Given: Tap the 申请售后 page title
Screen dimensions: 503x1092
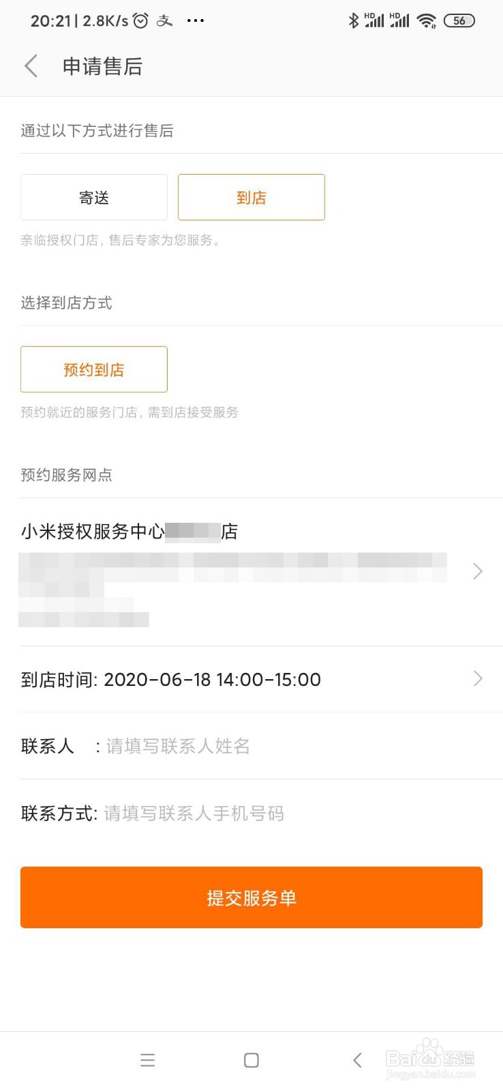Looking at the screenshot, I should 102,66.
